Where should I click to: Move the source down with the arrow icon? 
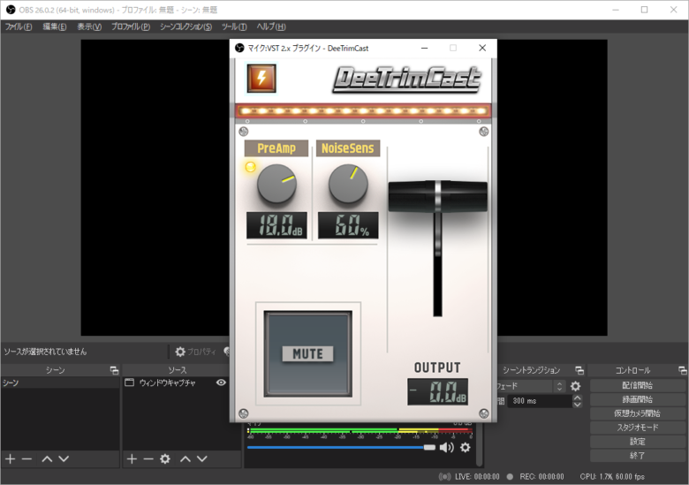(201, 458)
